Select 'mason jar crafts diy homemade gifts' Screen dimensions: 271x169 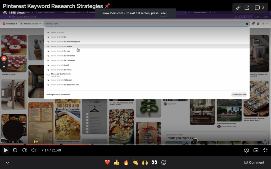pyautogui.click(x=147, y=41)
